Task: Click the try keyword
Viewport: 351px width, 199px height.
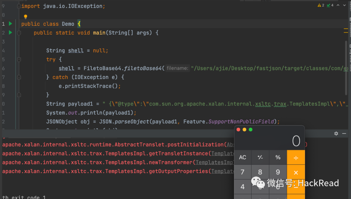Action: coord(51,60)
